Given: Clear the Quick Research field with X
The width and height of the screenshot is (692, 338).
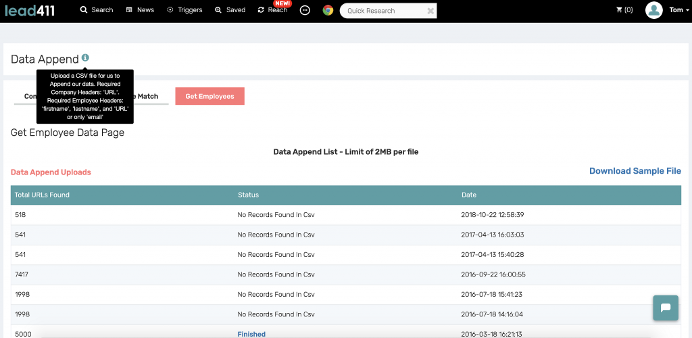Looking at the screenshot, I should [x=430, y=11].
